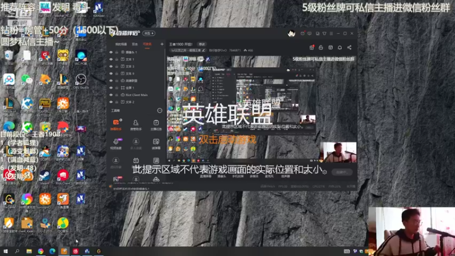Open the 房管助手 tool
455x256 pixels.
click(136, 125)
